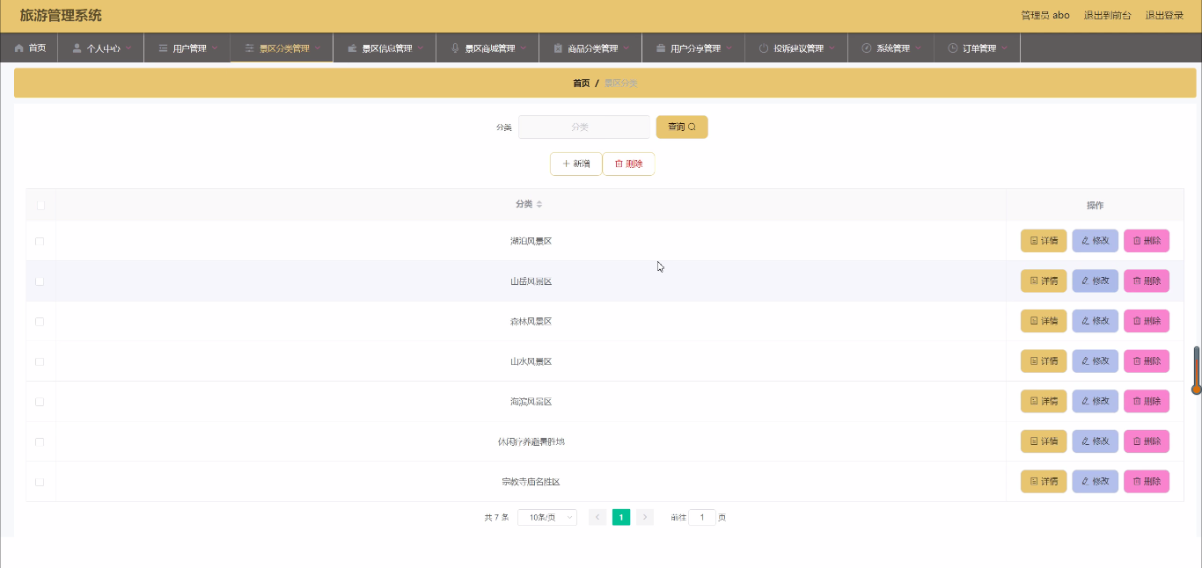Check the 山岳风景区 row checkbox
The width and height of the screenshot is (1202, 568).
point(40,281)
